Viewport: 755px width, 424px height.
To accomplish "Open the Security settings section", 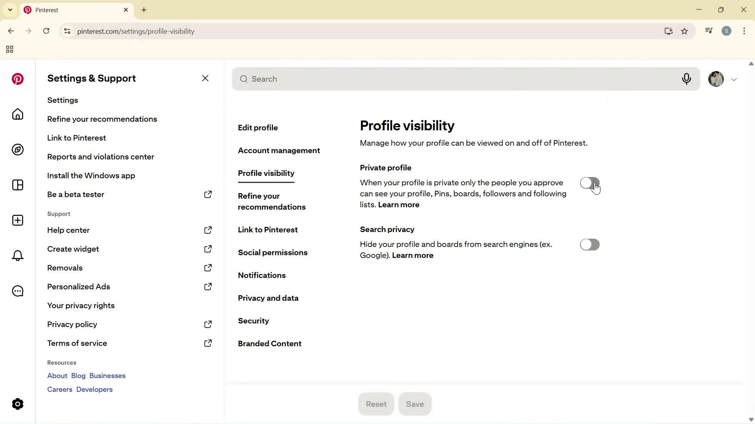I will click(x=254, y=321).
